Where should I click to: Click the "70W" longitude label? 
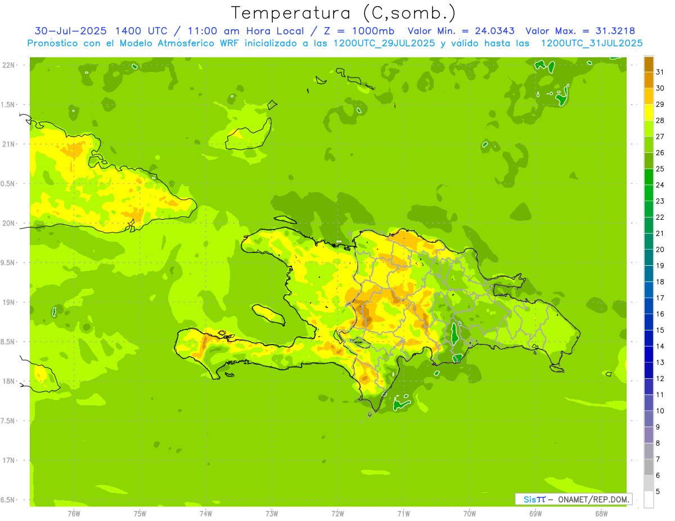(469, 514)
